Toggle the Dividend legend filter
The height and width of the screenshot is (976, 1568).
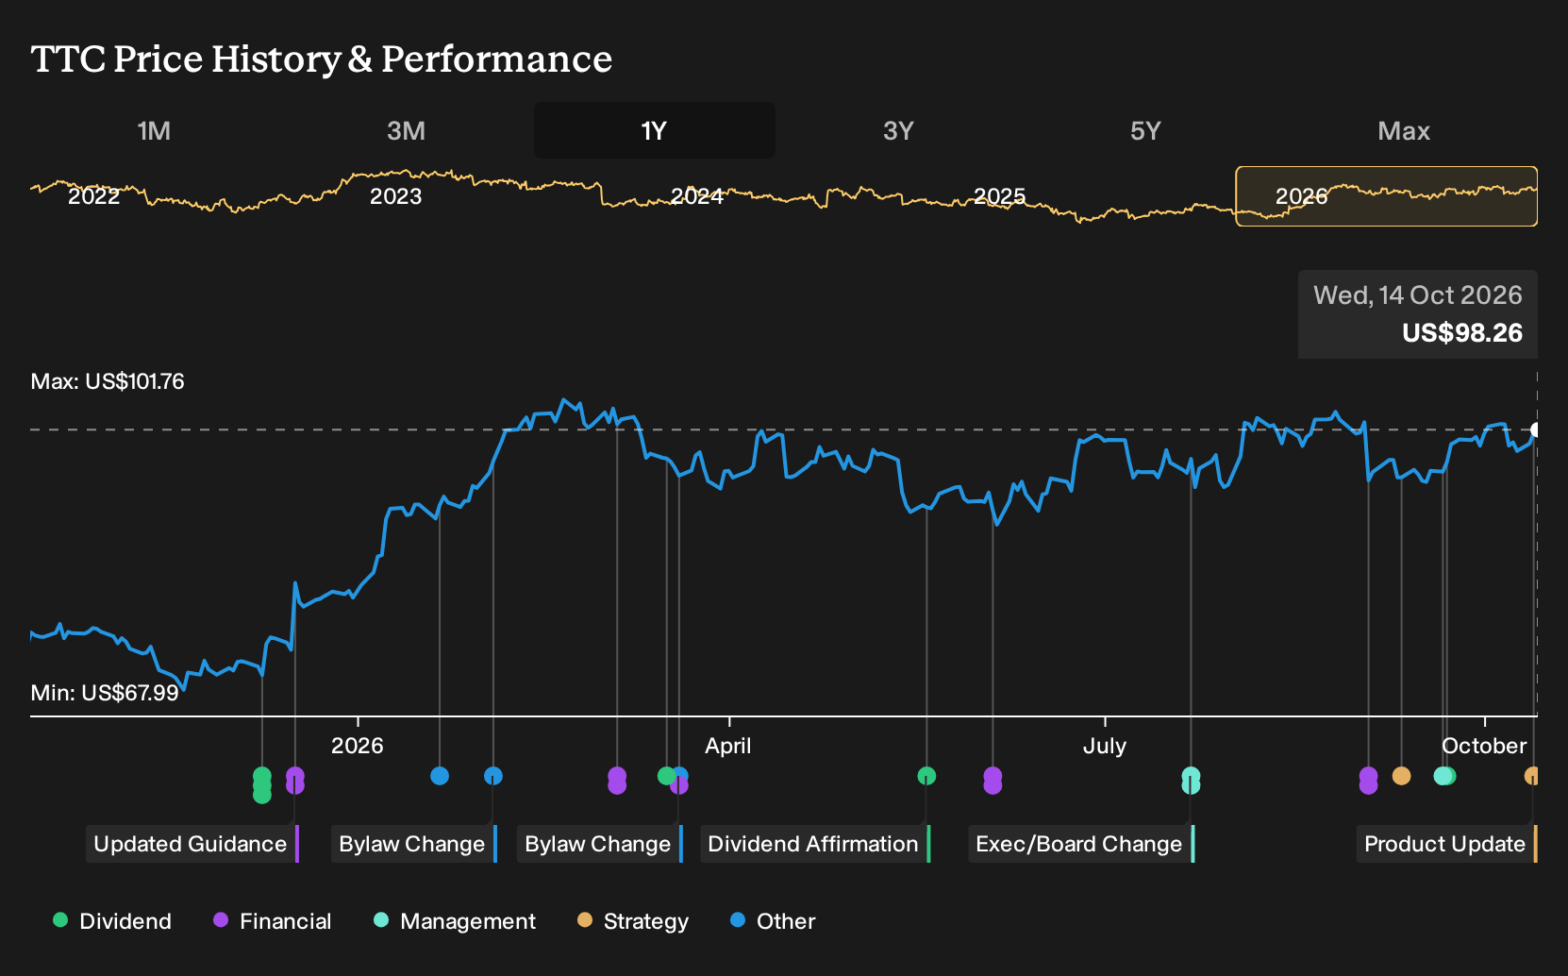click(x=112, y=920)
